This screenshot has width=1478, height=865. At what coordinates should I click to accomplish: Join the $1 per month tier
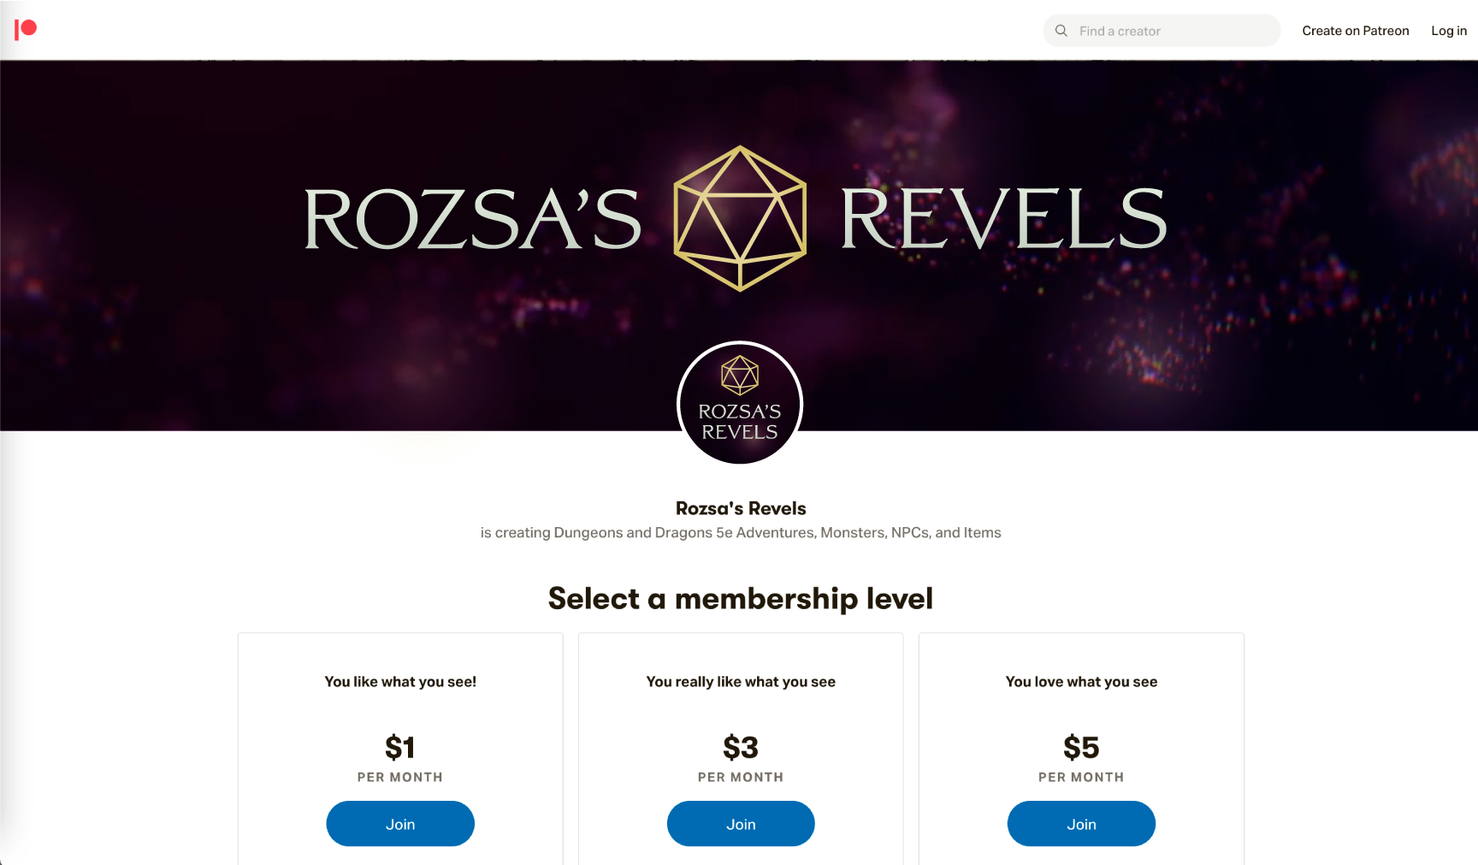point(400,824)
